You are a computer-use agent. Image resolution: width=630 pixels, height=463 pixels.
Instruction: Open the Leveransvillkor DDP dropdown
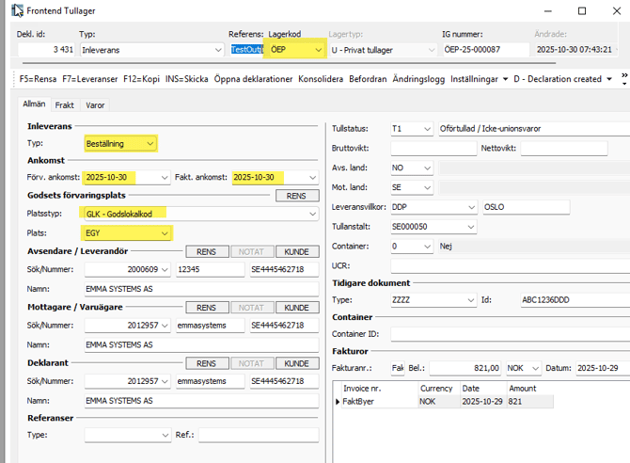pos(470,207)
